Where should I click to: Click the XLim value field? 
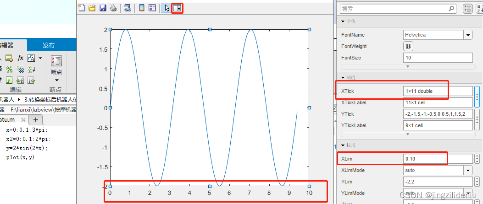pos(438,159)
